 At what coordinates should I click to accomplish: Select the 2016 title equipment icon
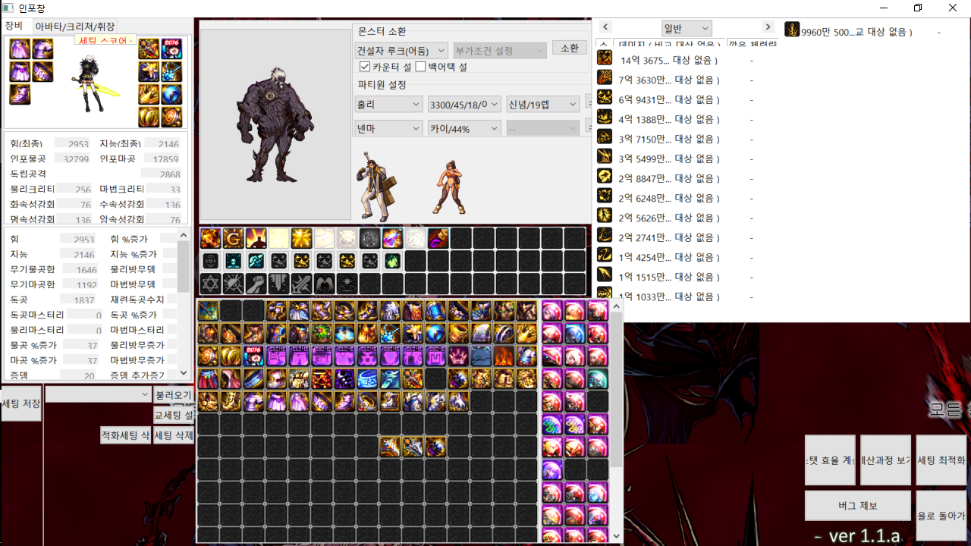click(171, 49)
